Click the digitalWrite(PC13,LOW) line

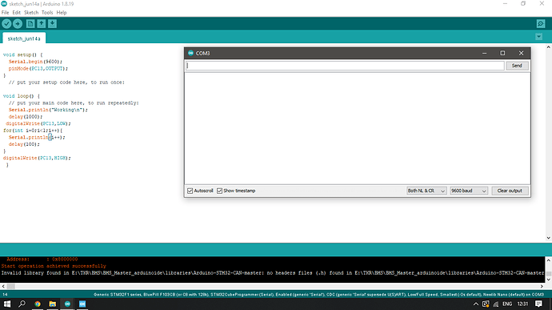coord(38,123)
